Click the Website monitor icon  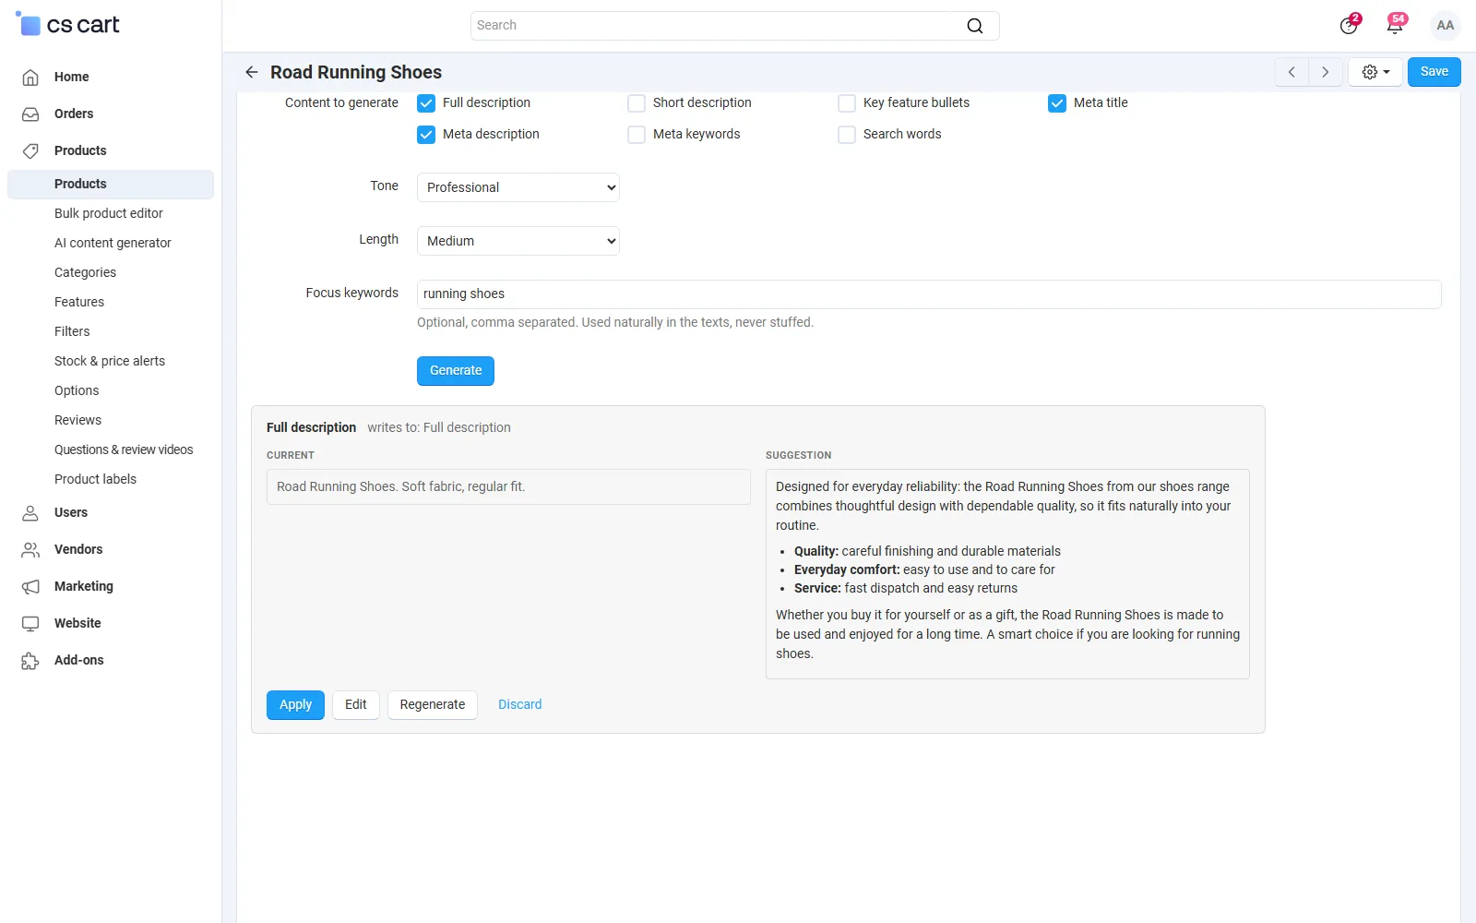30,623
